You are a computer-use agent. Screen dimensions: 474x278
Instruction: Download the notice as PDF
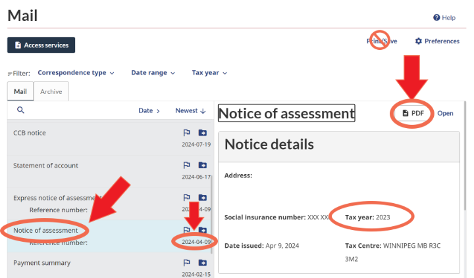(413, 113)
